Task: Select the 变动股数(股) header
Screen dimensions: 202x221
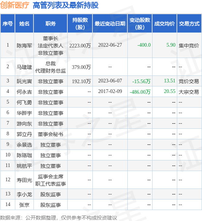Action: tap(140, 24)
